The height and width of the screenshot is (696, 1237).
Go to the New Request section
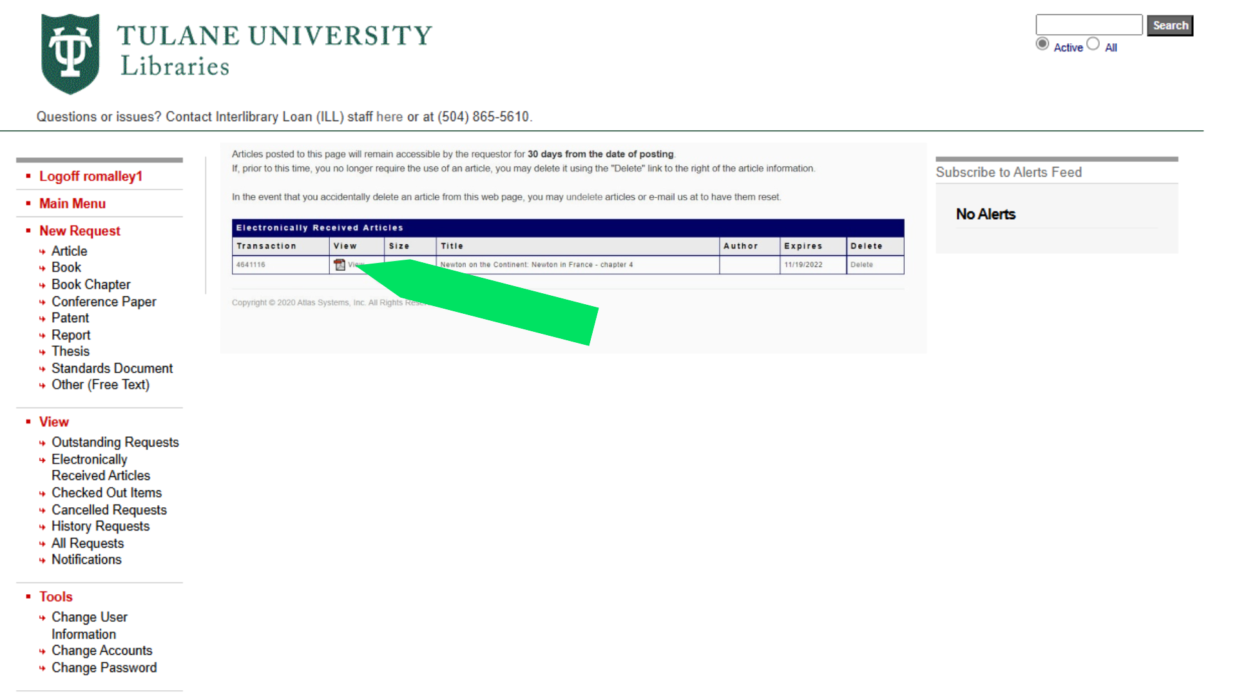(x=80, y=230)
